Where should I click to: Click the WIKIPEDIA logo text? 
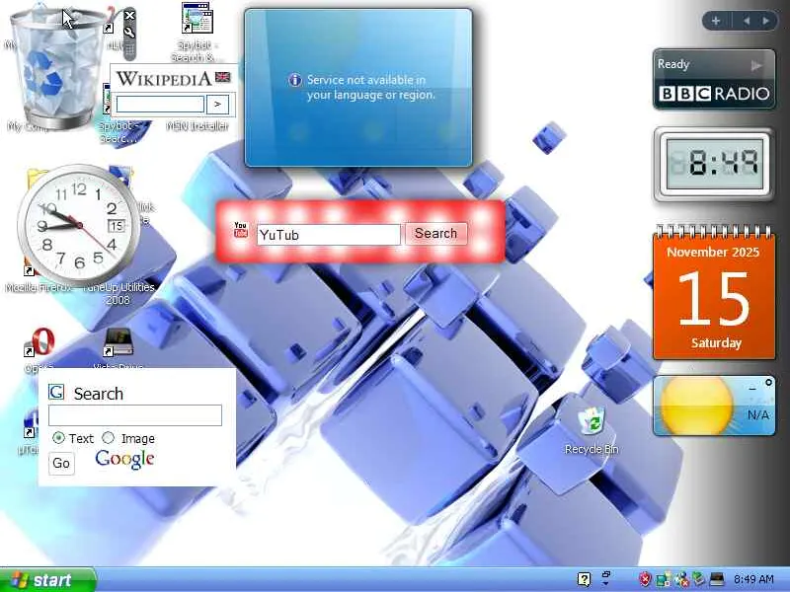(164, 79)
